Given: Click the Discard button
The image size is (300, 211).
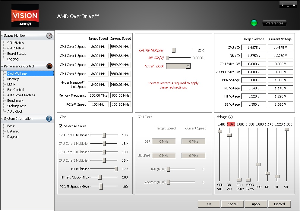Looking at the screenshot, I should [279, 204].
